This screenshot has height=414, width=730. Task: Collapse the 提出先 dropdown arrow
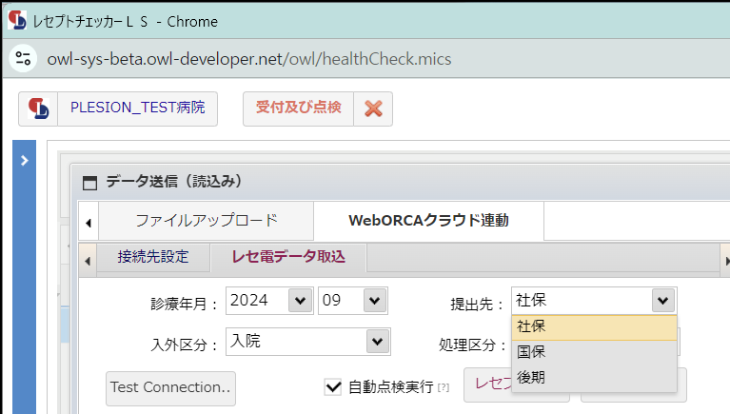[663, 301]
